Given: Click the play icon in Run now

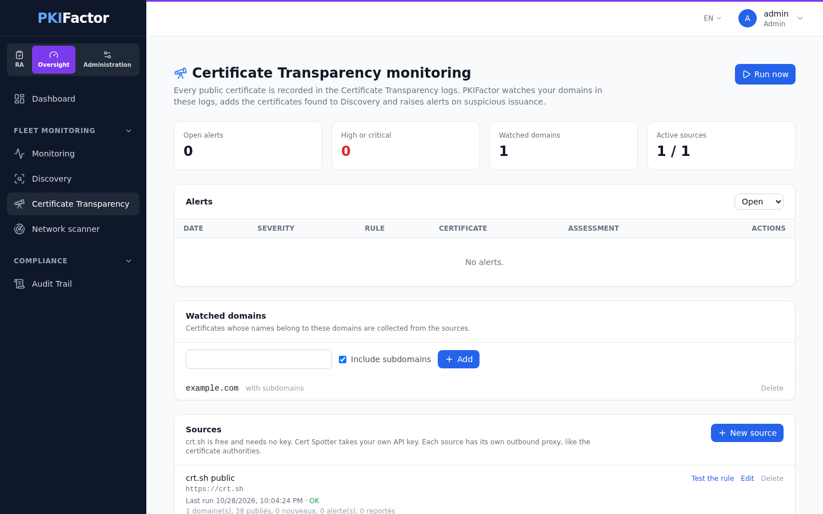Looking at the screenshot, I should pos(746,74).
